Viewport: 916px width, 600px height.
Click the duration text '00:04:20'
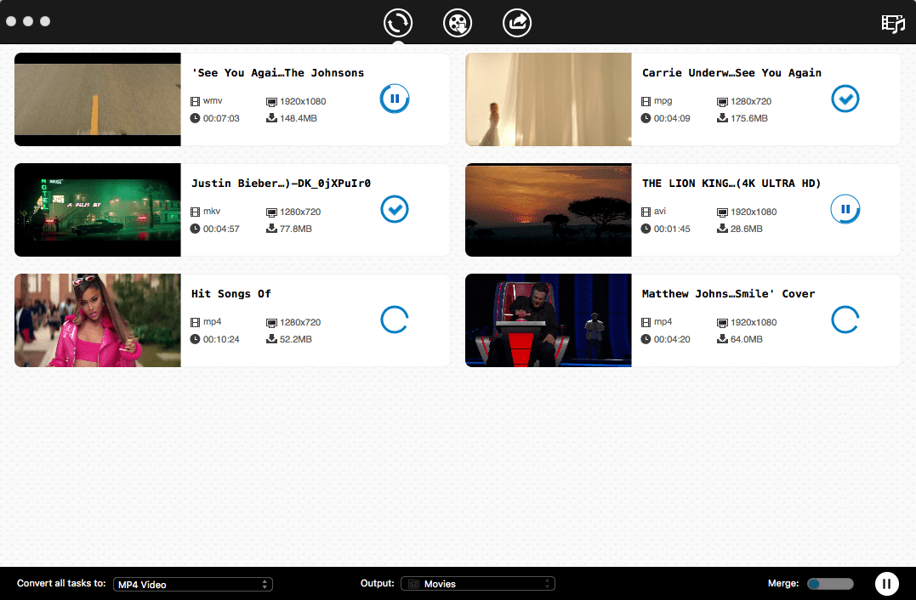(672, 339)
